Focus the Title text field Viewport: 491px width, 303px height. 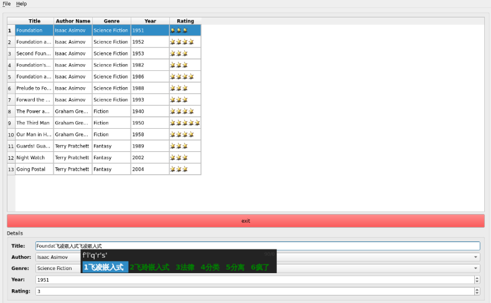[258, 246]
